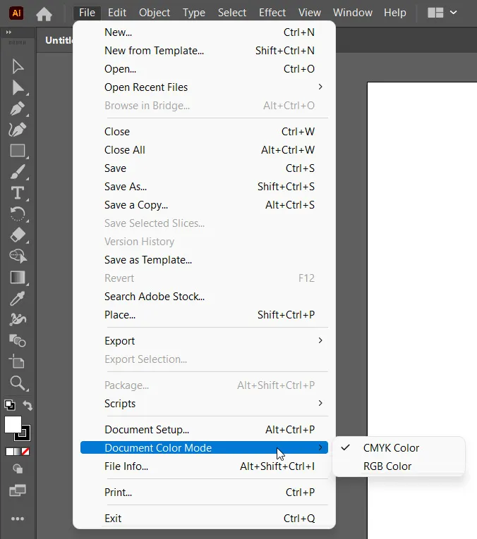The height and width of the screenshot is (539, 477).
Task: Click the black Stroke swatch
Action: coord(27,437)
